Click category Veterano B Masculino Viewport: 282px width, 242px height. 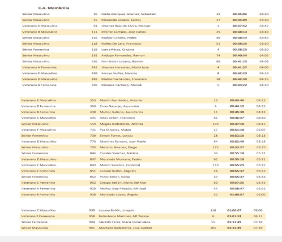(x=40, y=32)
